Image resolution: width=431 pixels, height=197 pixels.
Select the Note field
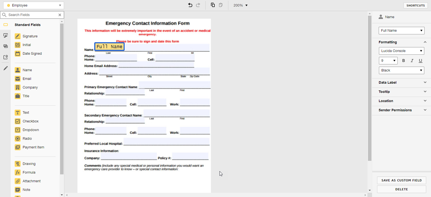23,190
